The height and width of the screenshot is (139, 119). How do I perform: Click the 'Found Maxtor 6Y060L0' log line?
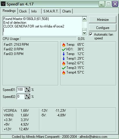point(26,19)
